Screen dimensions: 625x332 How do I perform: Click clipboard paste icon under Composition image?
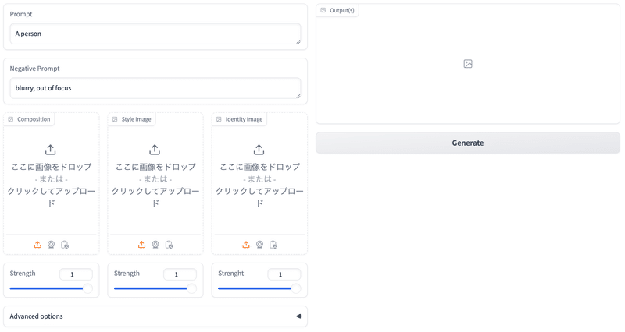coord(65,245)
